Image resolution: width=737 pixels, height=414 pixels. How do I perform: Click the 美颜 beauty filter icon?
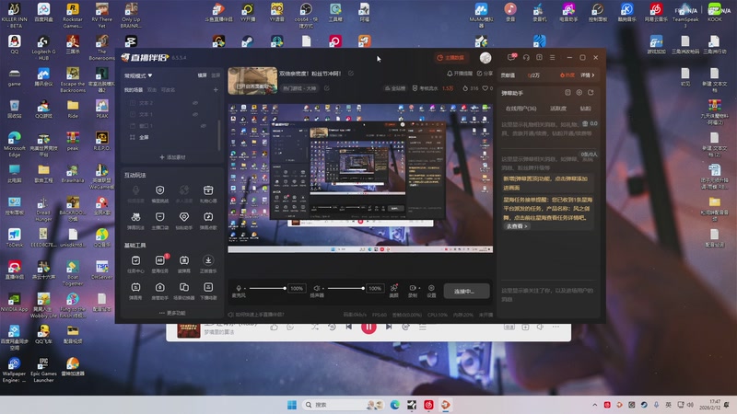tap(394, 288)
